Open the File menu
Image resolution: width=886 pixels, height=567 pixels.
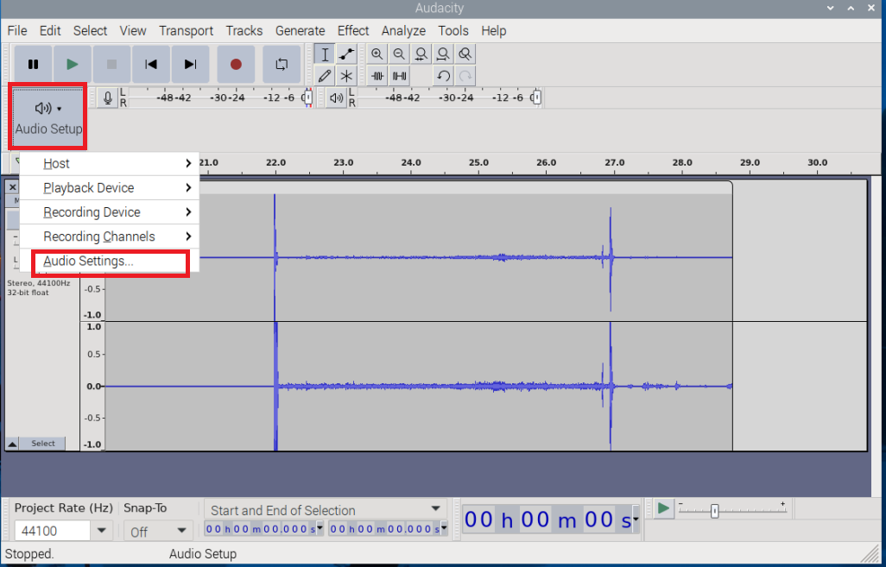point(17,30)
